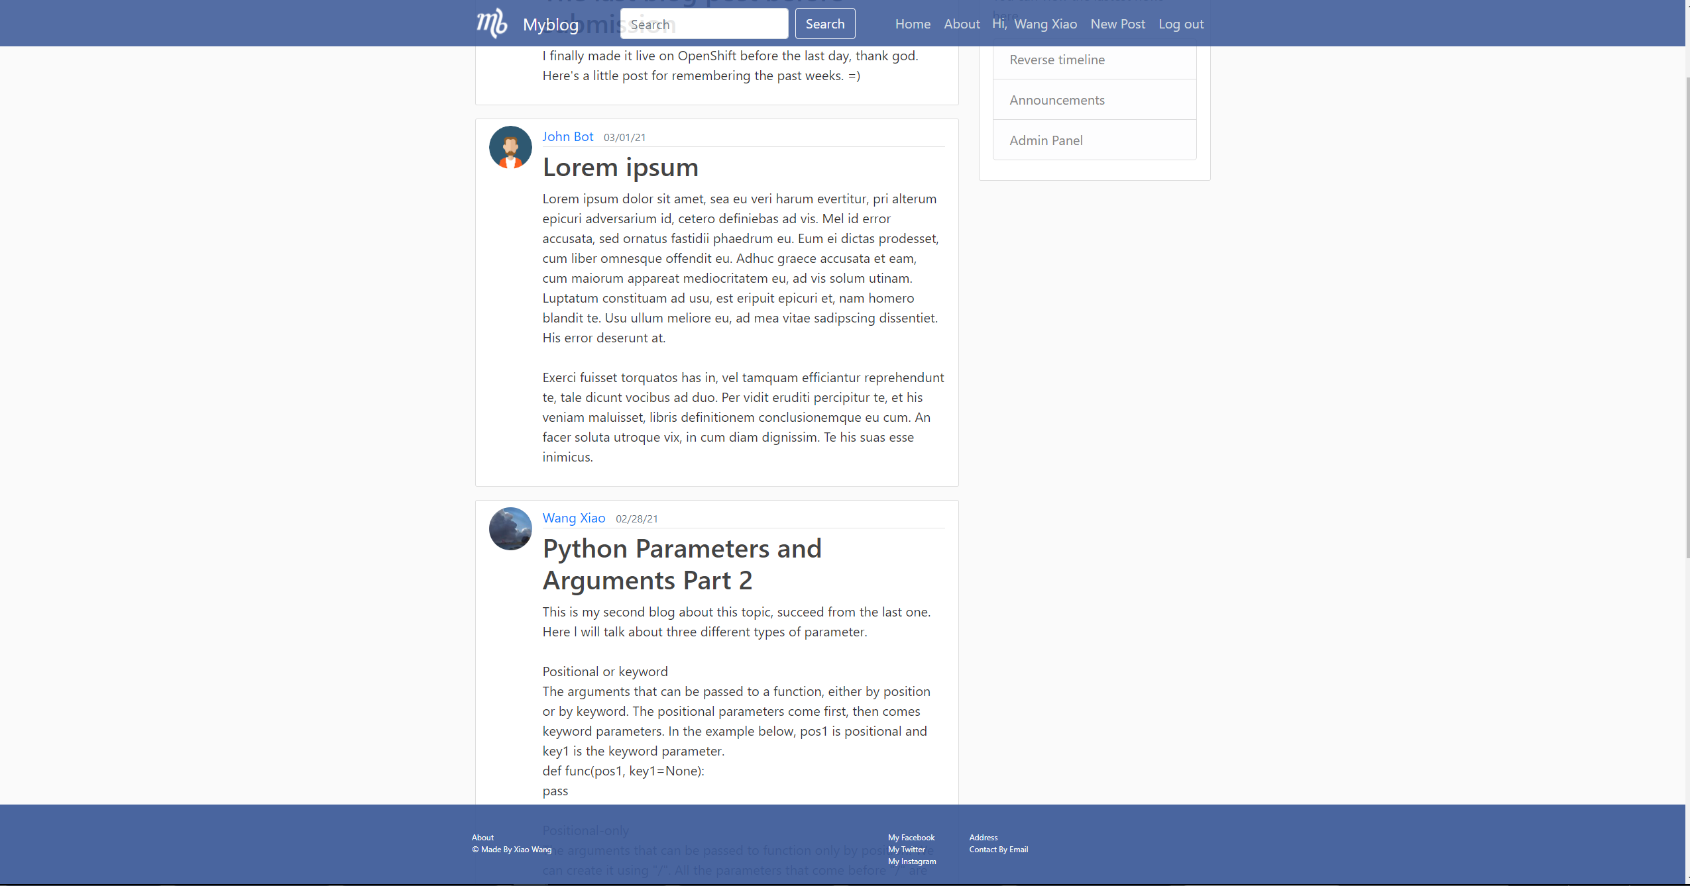Click John Bot's avatar image

[510, 147]
